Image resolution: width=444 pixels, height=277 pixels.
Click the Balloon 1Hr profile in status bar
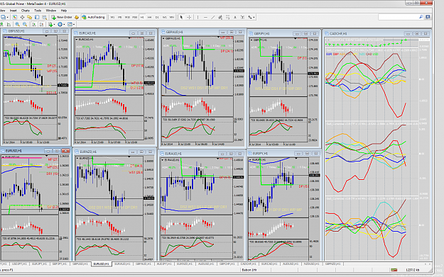pyautogui.click(x=249, y=270)
